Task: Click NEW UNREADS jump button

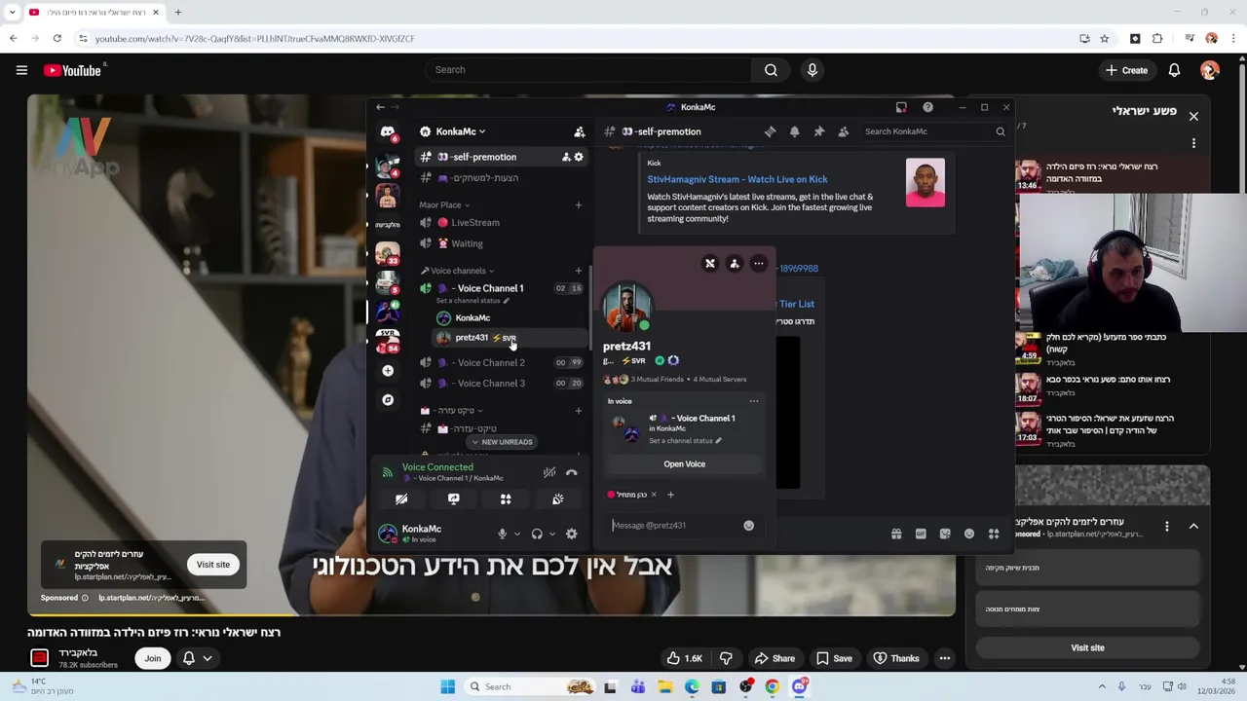Action: 502,442
